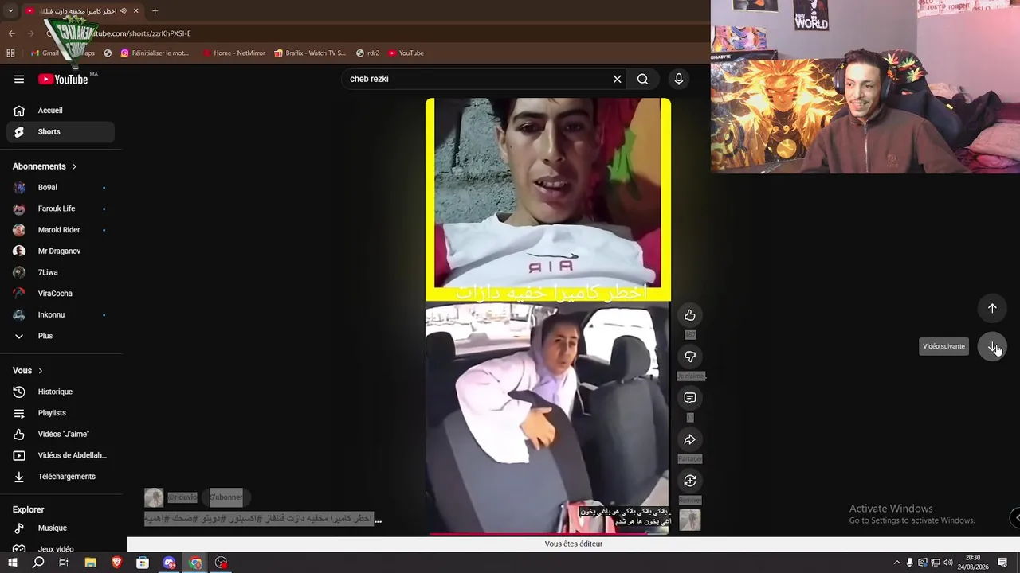Click the browser address bar URL
The image size is (1020, 573).
[143, 33]
